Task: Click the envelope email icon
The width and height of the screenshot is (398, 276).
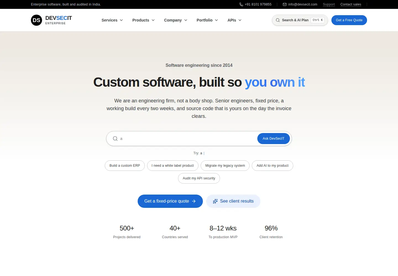Action: pos(285,4)
